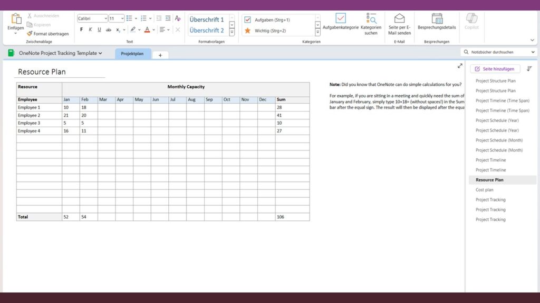This screenshot has width=540, height=303.
Task: Open the subscript options dropdown arrow
Action: tap(124, 30)
